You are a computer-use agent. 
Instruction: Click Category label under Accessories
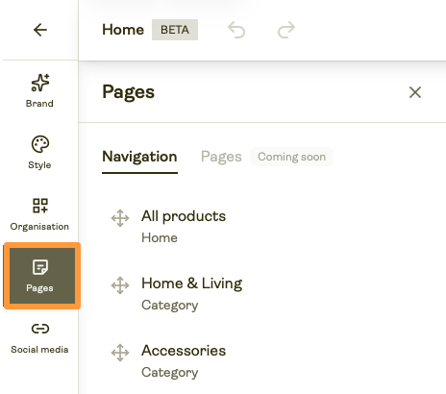170,373
